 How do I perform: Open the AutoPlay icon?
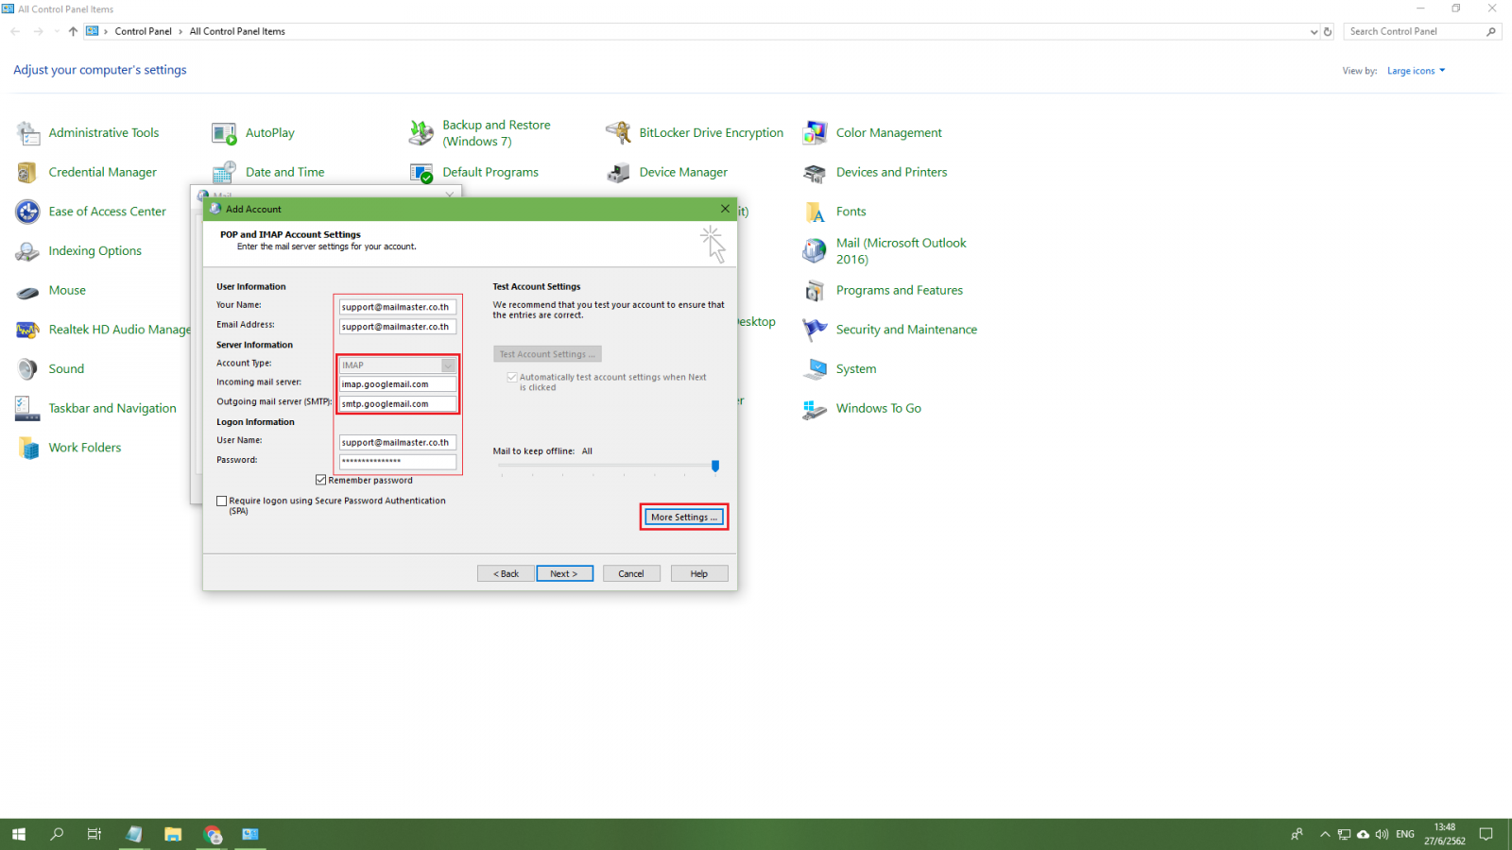(225, 133)
